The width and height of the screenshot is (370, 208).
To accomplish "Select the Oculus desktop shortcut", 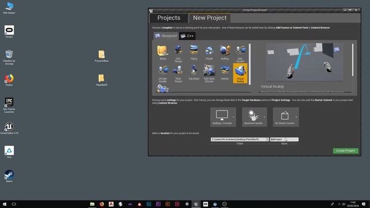I will (9, 32).
